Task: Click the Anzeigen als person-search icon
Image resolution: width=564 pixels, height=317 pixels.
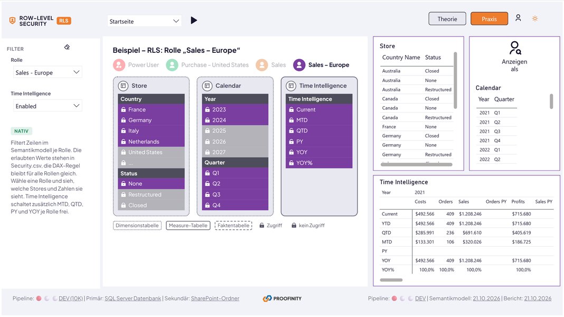Action: pyautogui.click(x=515, y=48)
